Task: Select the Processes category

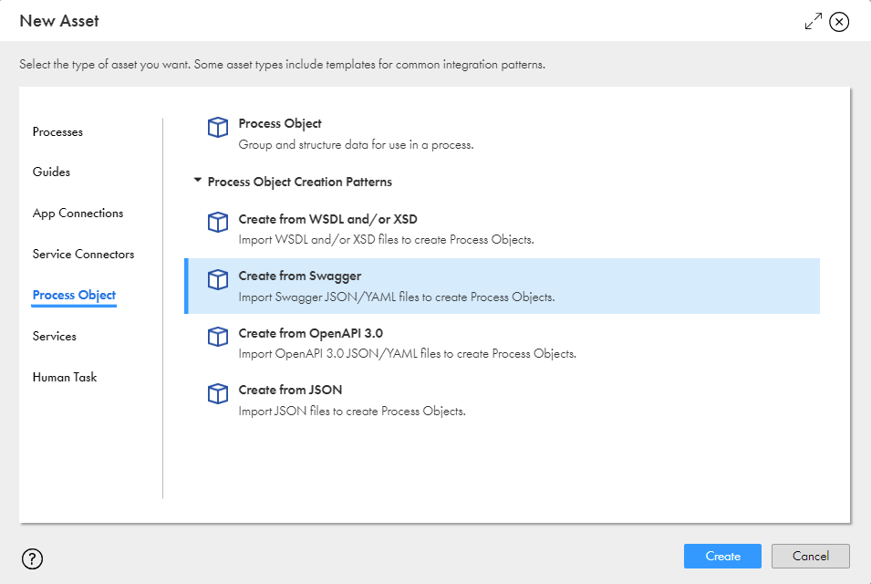Action: [x=57, y=131]
